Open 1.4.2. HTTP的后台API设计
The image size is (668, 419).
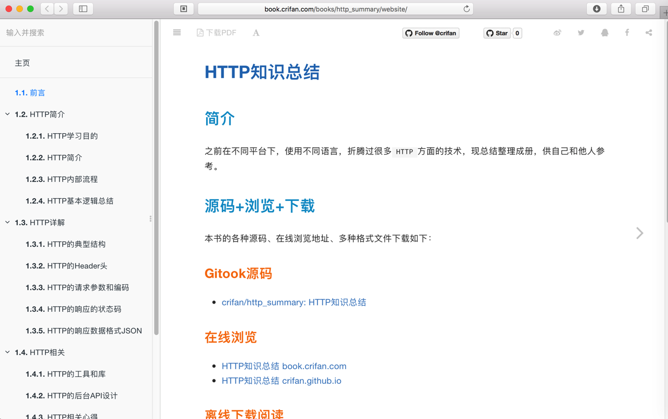[71, 396]
